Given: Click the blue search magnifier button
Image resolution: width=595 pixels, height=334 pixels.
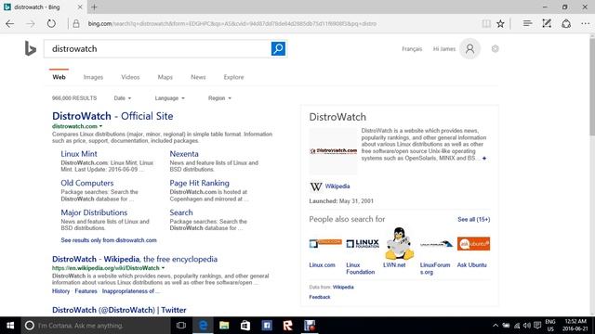Looking at the screenshot, I should (278, 48).
